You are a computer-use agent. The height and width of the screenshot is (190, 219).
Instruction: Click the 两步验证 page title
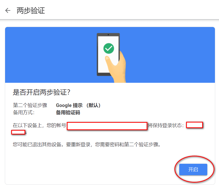(31, 11)
